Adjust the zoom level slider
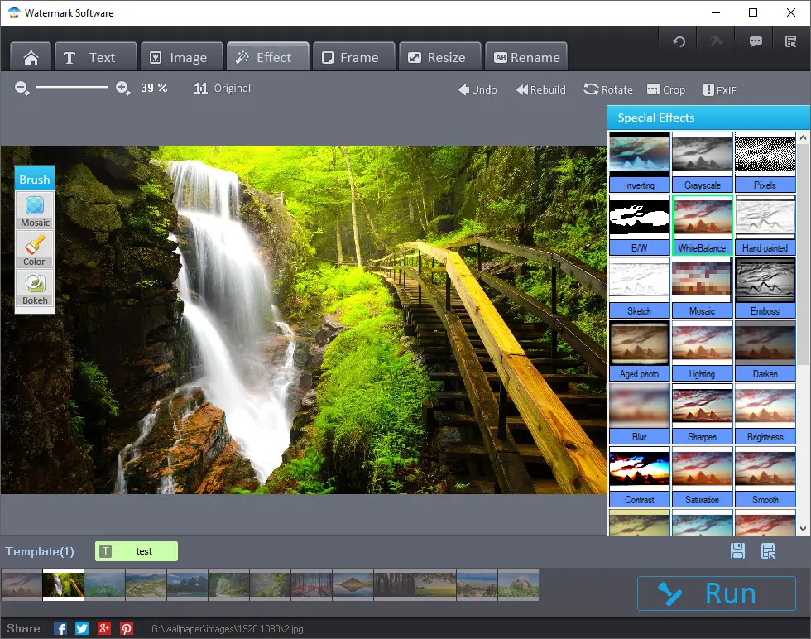The height and width of the screenshot is (639, 811). click(x=71, y=88)
